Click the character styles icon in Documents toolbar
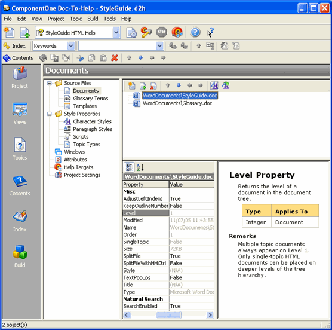Viewport: 332px width, 330px height. point(214,85)
